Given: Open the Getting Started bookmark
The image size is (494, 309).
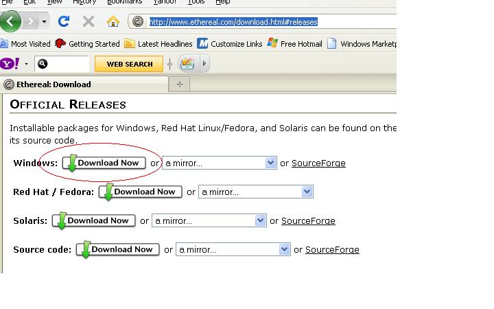Looking at the screenshot, I should point(87,44).
